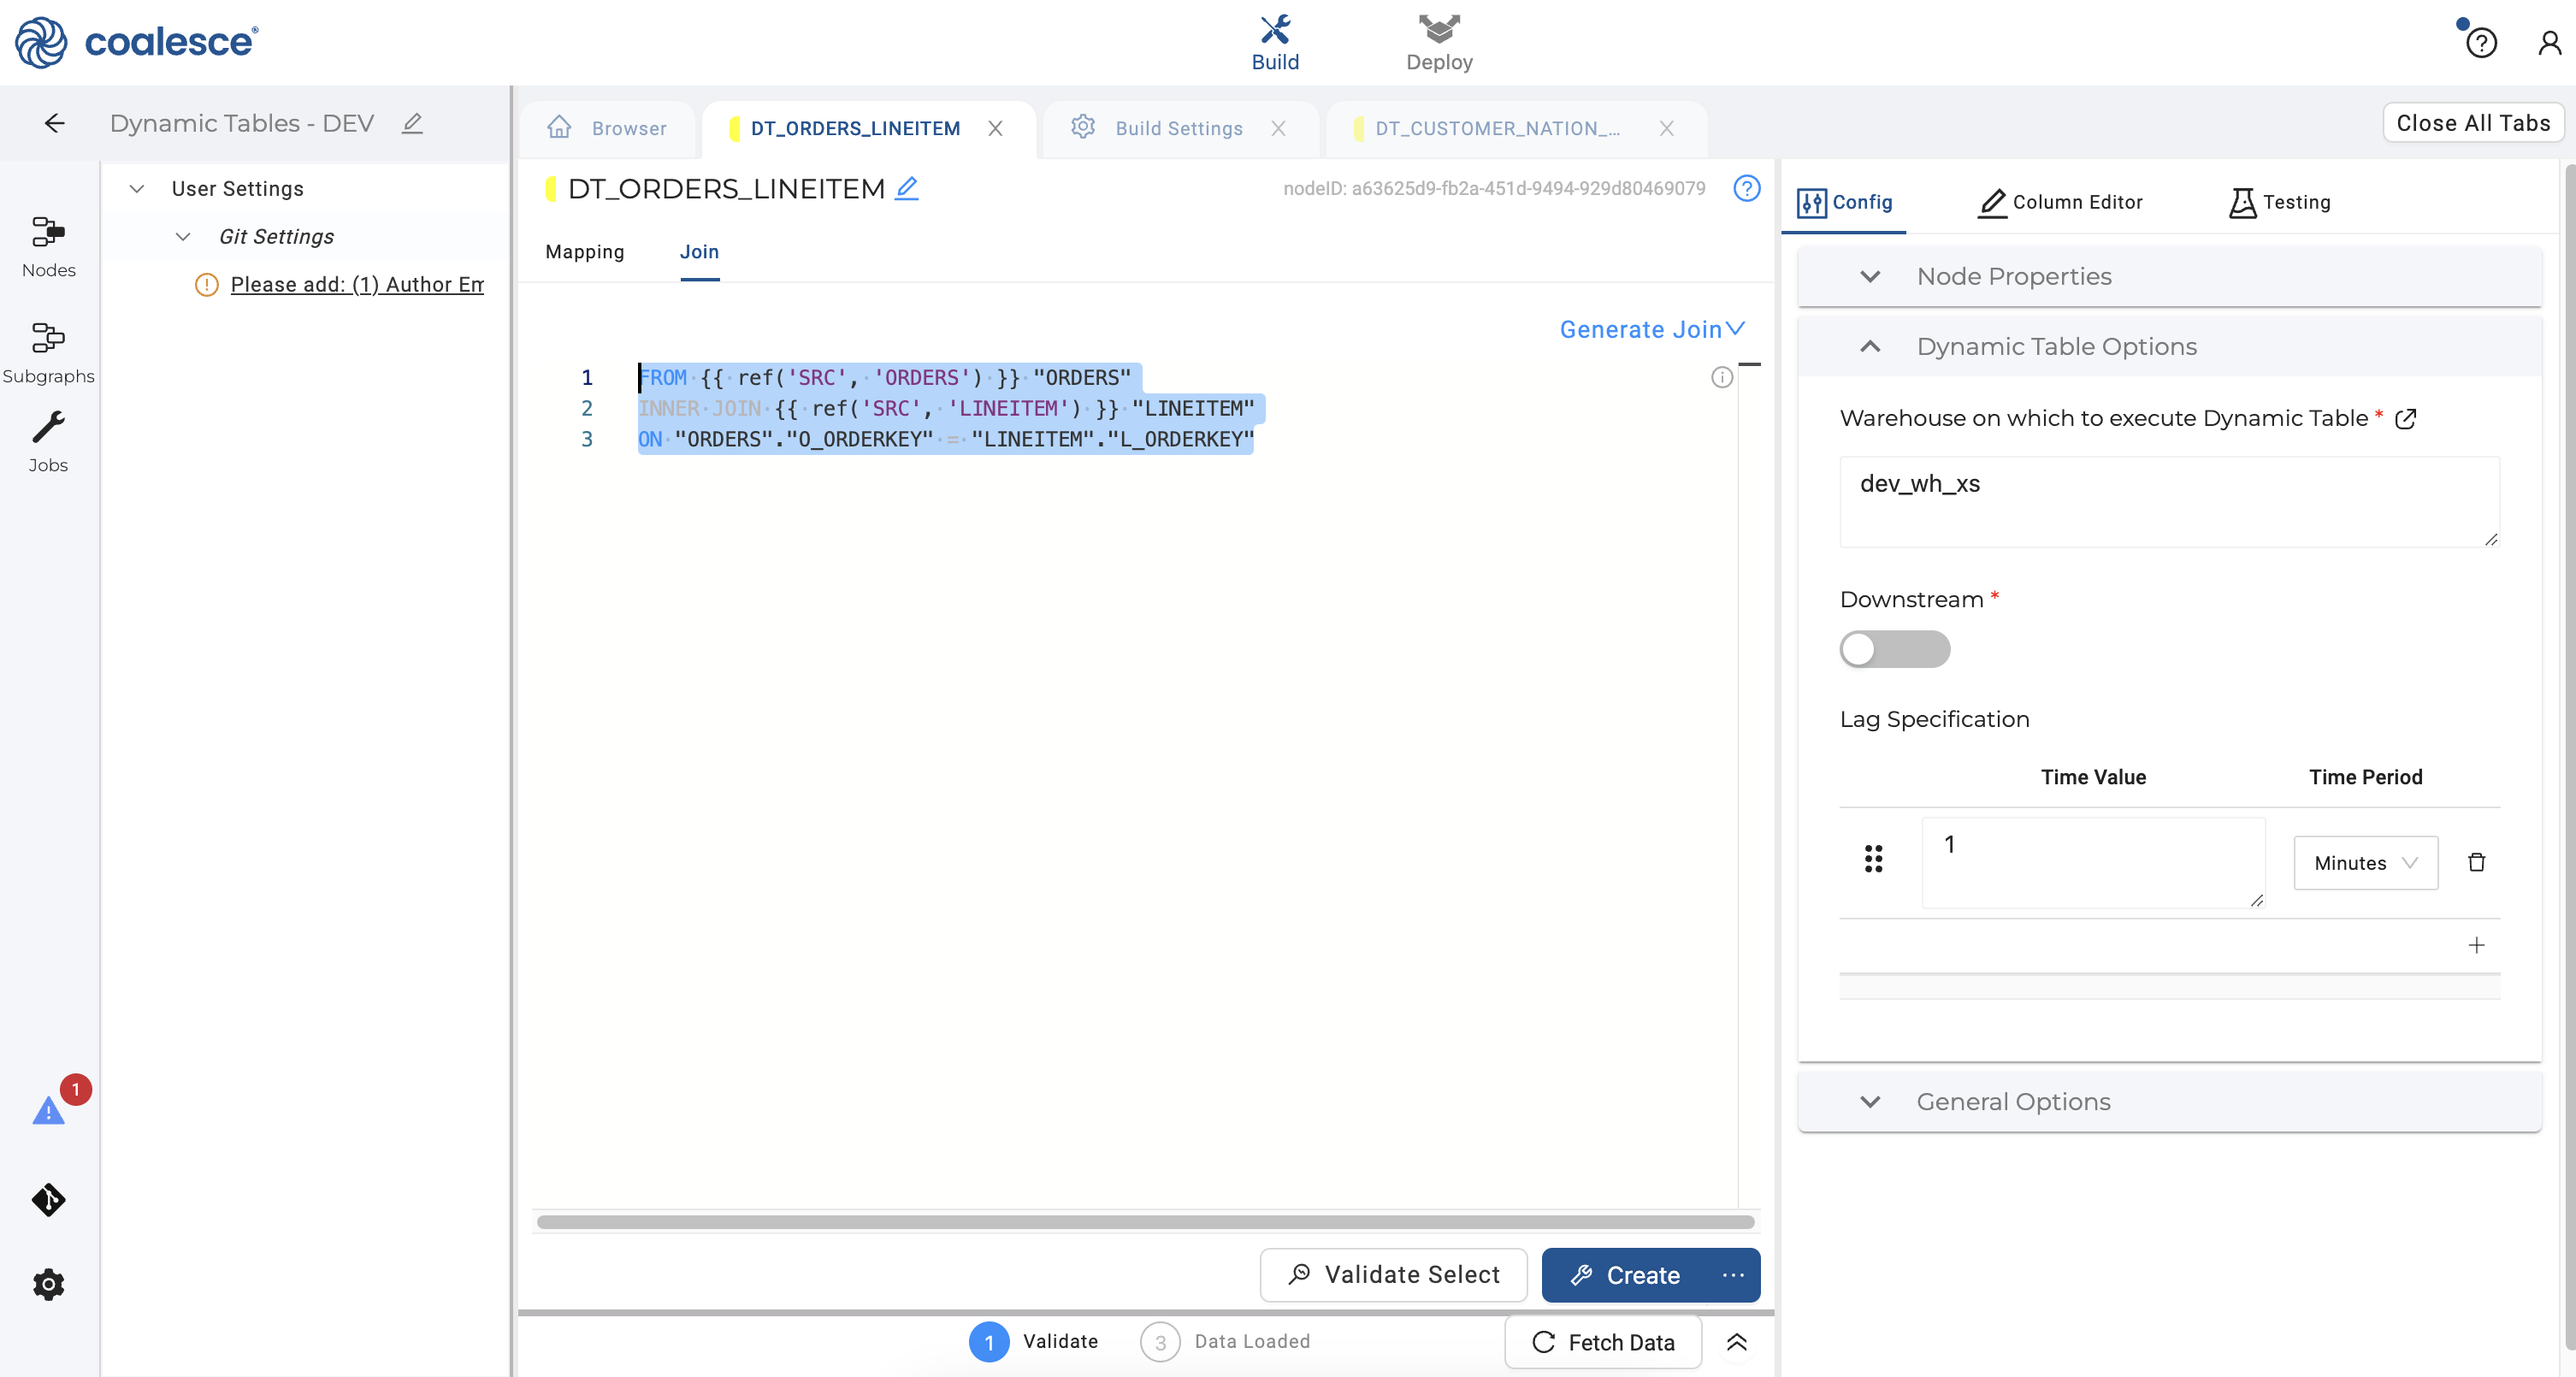Open the Minutes time period dropdown
This screenshot has height=1377, width=2576.
coord(2365,862)
